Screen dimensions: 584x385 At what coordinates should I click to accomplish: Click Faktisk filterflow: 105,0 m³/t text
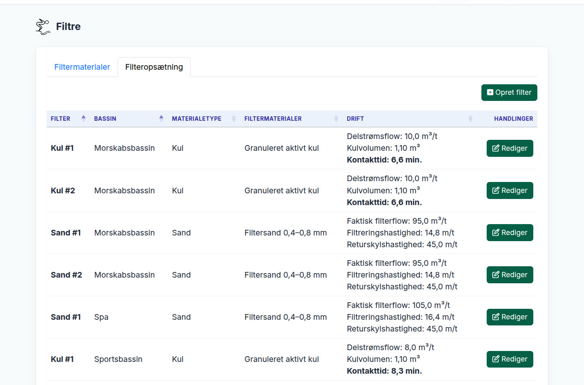click(398, 305)
